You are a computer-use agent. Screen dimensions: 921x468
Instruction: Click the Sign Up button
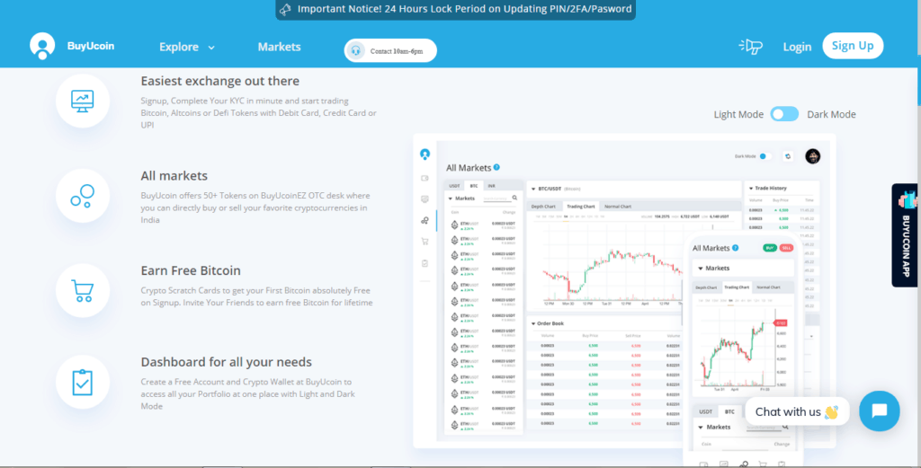pos(853,46)
